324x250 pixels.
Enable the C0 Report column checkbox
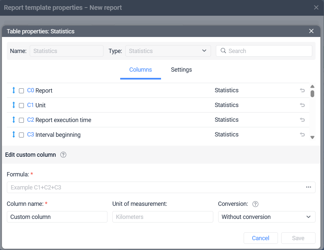[22, 91]
